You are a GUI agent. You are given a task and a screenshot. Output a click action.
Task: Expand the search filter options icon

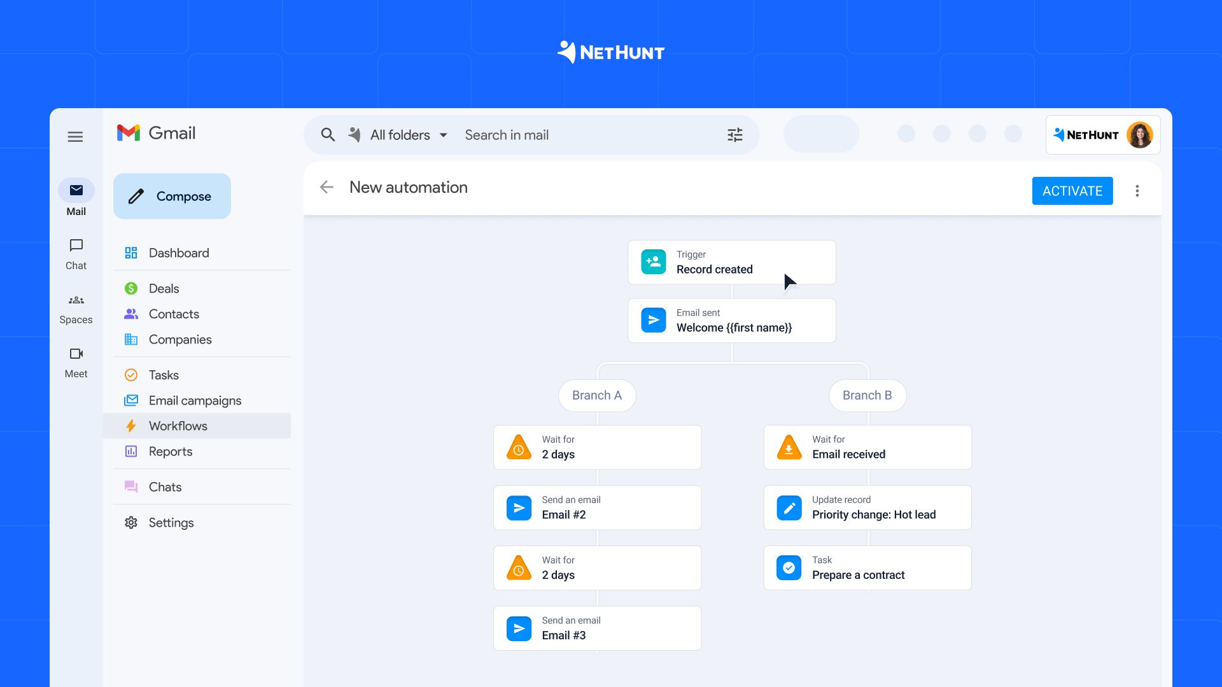coord(734,135)
